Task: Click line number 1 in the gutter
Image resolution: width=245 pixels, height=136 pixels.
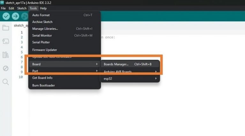Action: [x=22, y=32]
